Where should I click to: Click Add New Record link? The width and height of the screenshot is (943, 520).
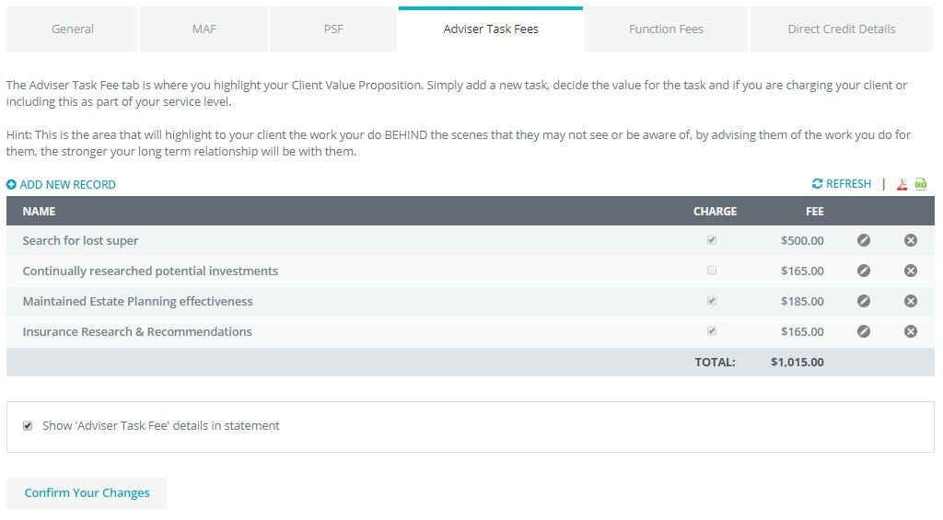coord(61,185)
